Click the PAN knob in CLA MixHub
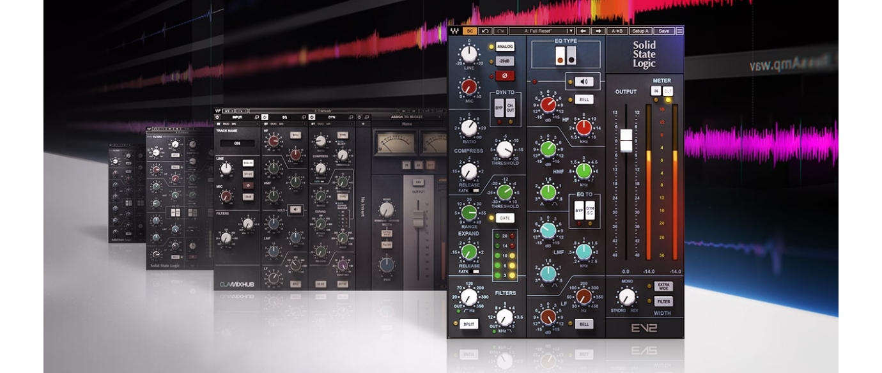Viewport: 882px width, 373px height. (387, 264)
